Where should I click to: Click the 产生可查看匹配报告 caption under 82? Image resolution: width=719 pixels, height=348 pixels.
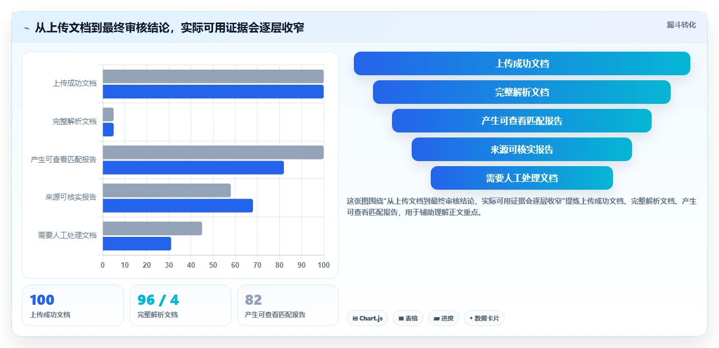tap(275, 315)
